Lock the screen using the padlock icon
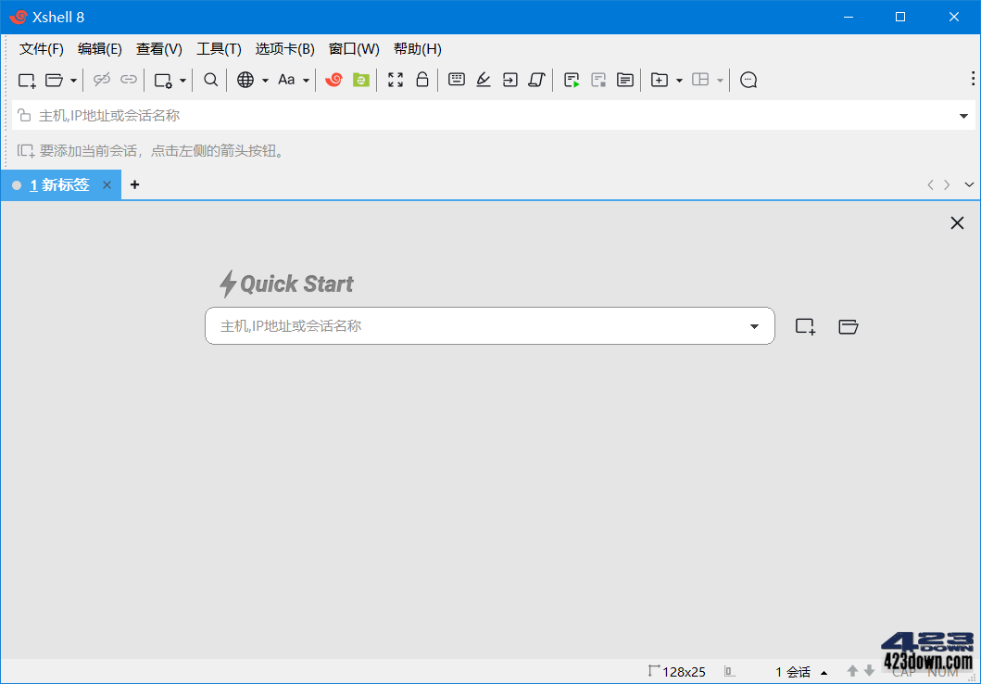Screen dimensions: 981x684 [x=421, y=80]
